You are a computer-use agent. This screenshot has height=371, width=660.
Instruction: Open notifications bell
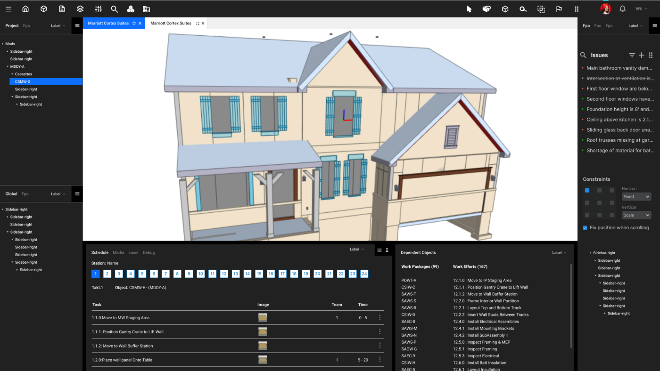[622, 9]
